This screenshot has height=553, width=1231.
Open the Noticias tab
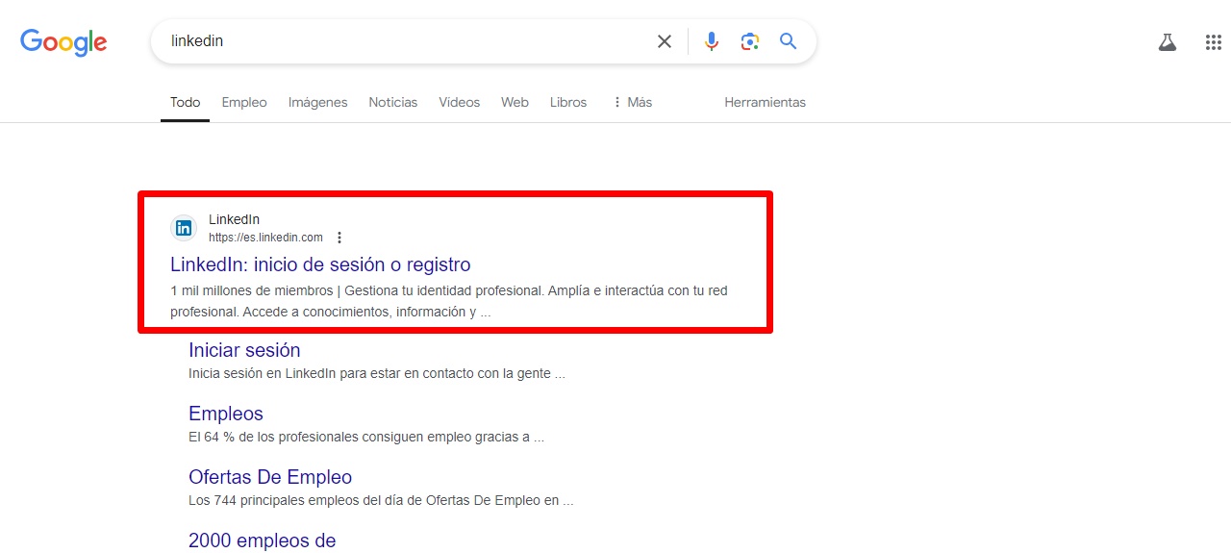(393, 102)
